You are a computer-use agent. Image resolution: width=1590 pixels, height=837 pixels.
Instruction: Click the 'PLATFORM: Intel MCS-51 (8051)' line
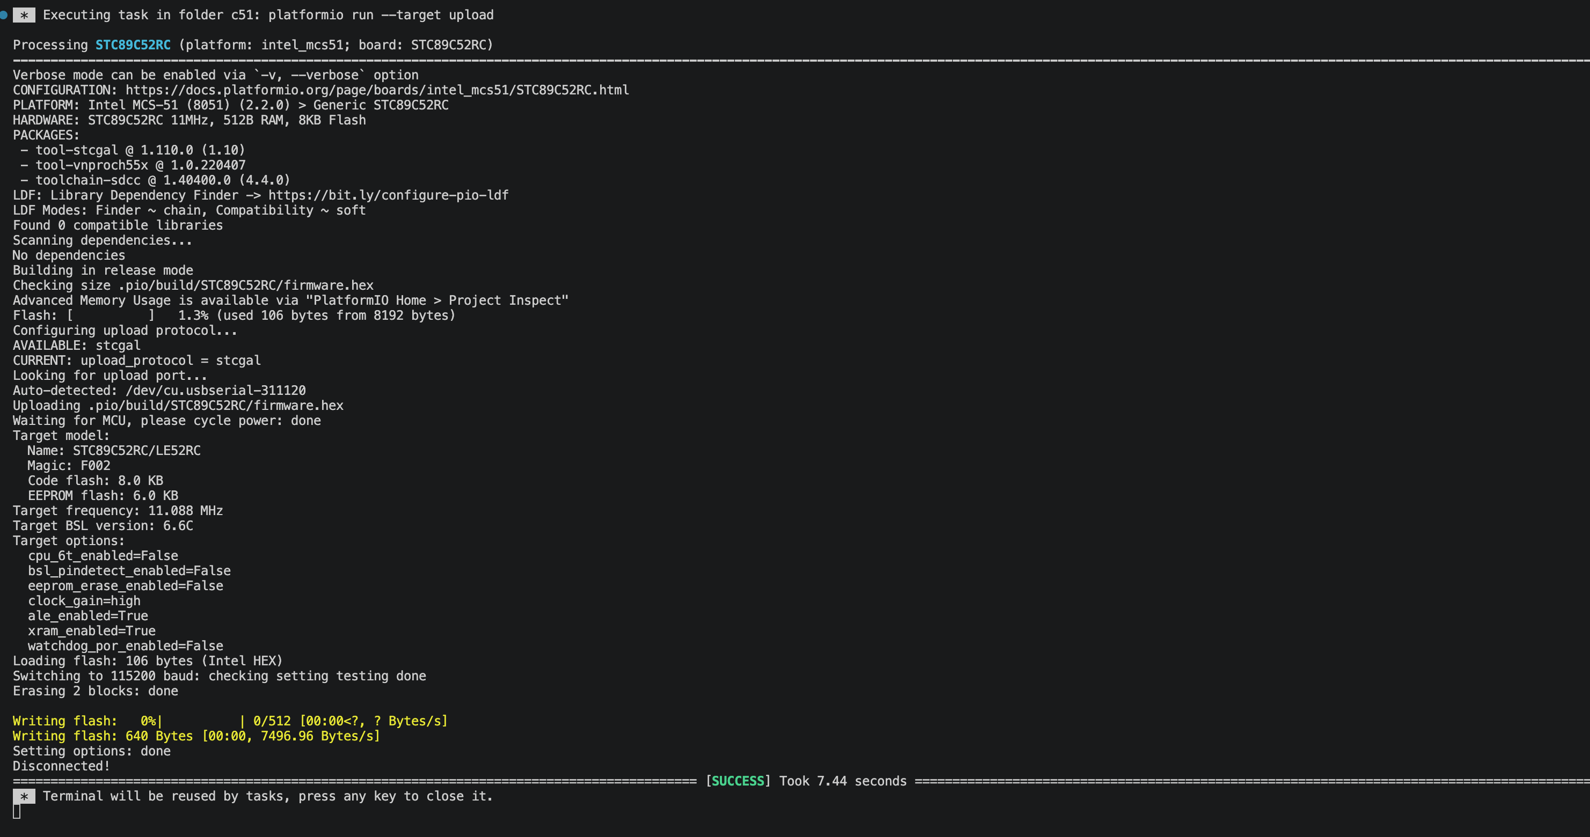pyautogui.click(x=231, y=105)
